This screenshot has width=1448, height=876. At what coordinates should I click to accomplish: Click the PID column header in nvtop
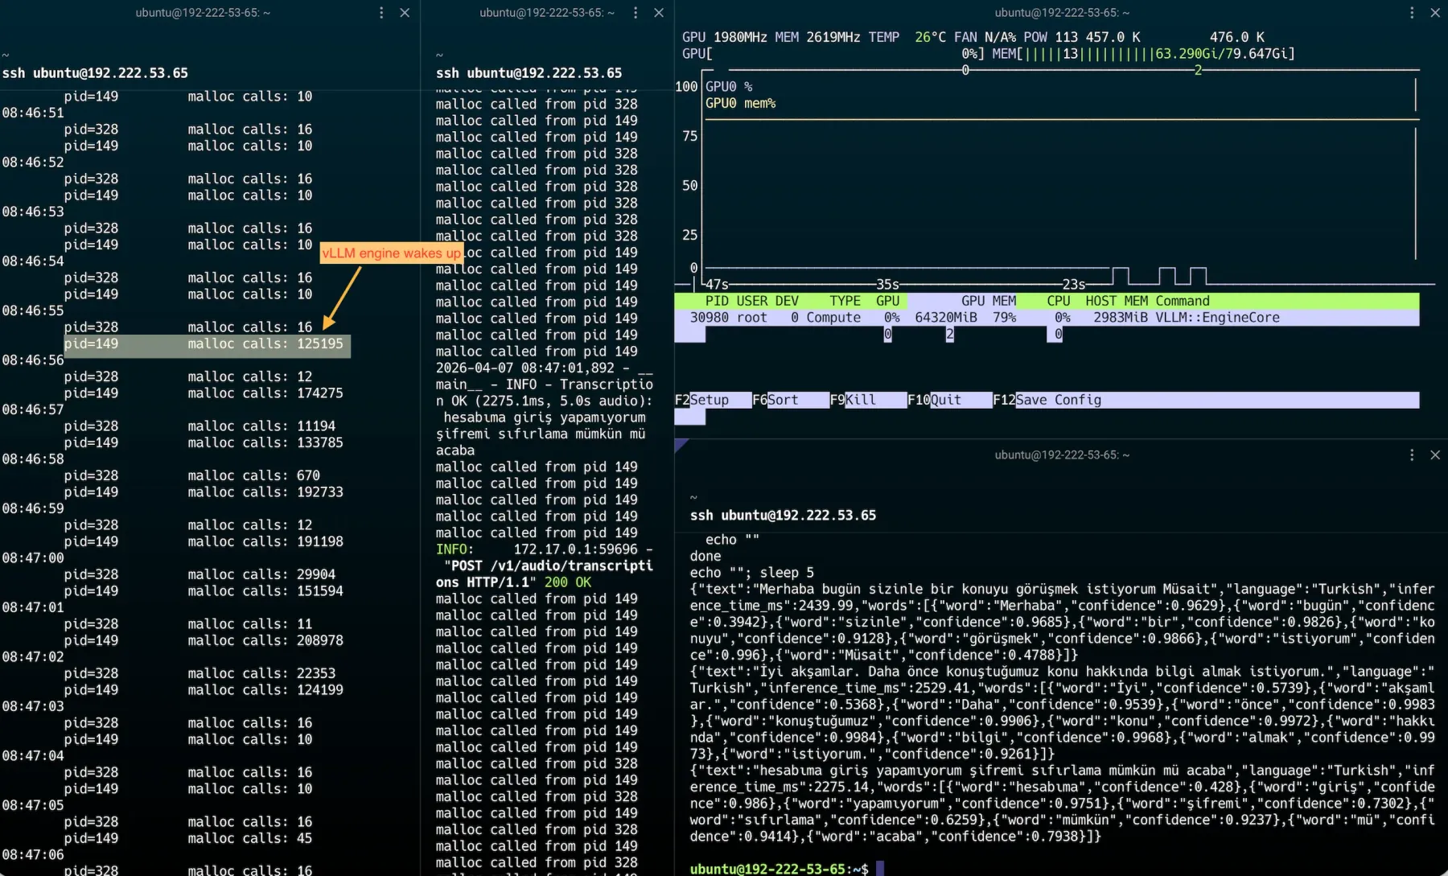coord(717,301)
